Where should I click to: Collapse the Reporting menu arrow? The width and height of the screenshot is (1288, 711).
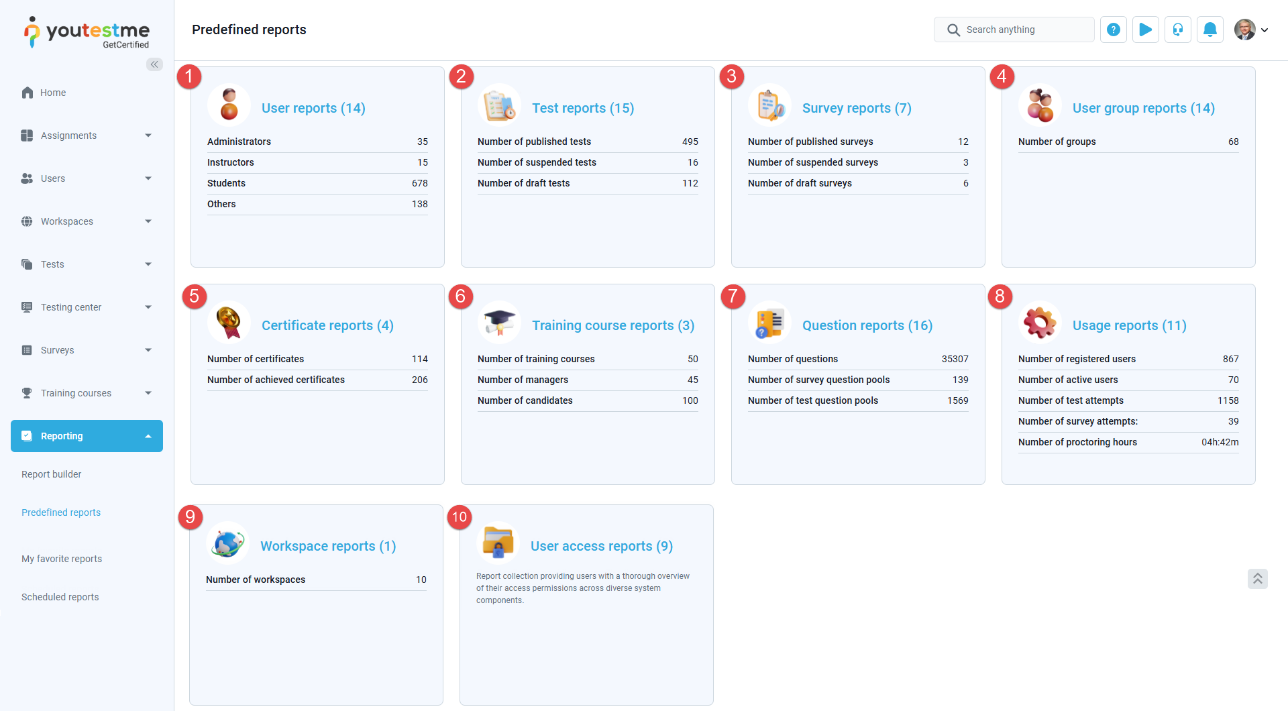point(148,436)
